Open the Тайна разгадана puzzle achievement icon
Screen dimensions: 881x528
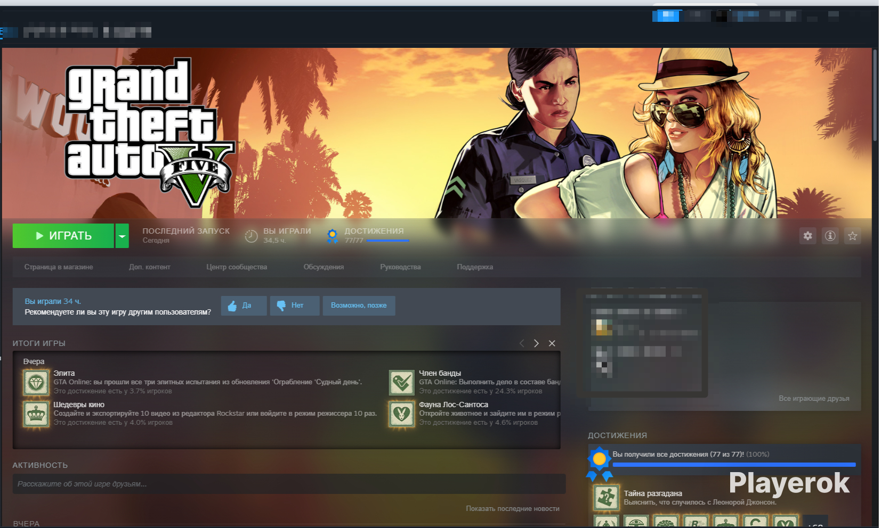606,498
